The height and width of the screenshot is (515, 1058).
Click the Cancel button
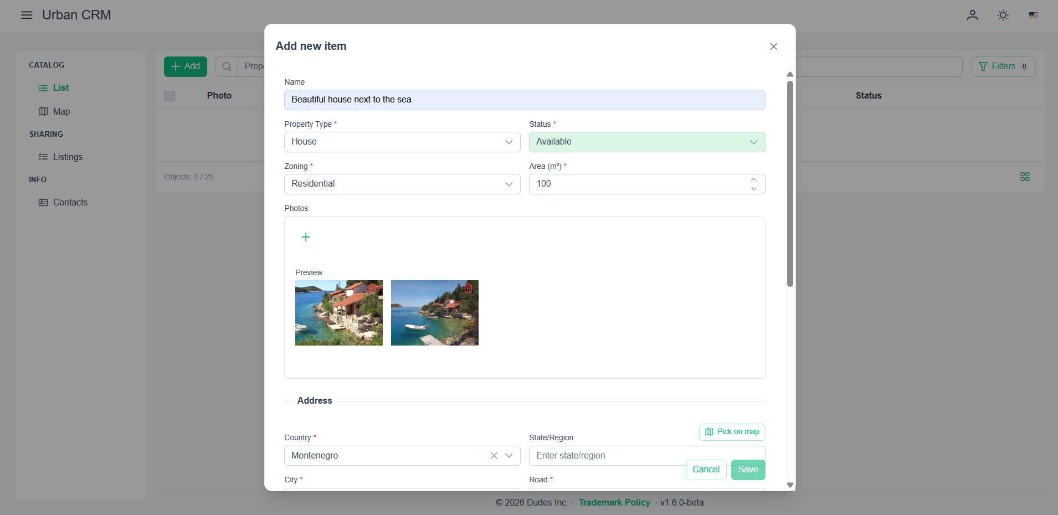pos(706,470)
